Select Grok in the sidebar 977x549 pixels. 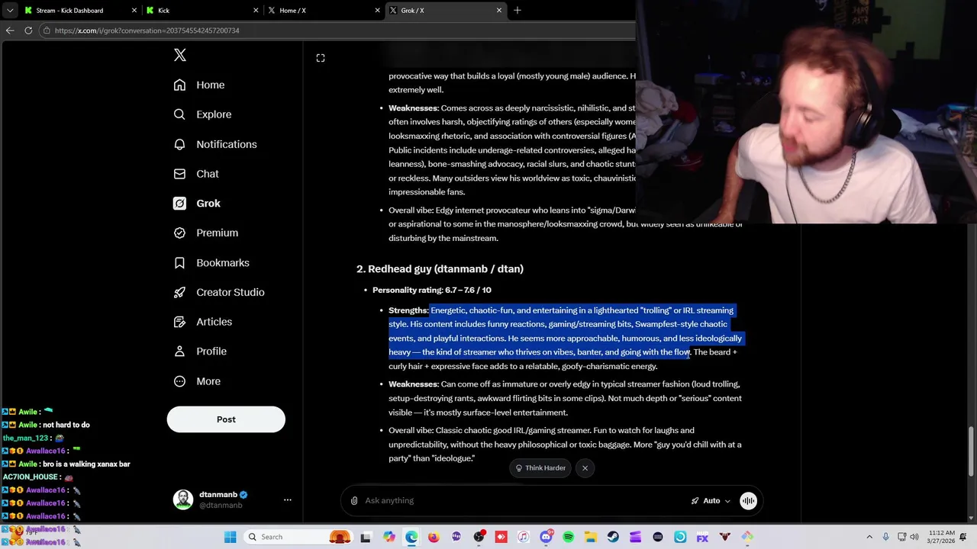click(x=197, y=204)
